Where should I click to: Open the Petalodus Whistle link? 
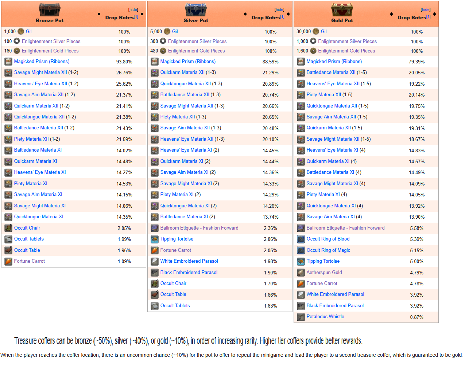325,317
